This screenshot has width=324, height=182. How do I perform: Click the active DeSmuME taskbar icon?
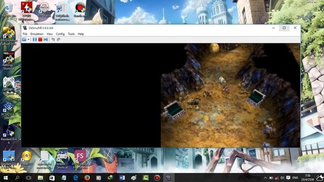tap(169, 177)
